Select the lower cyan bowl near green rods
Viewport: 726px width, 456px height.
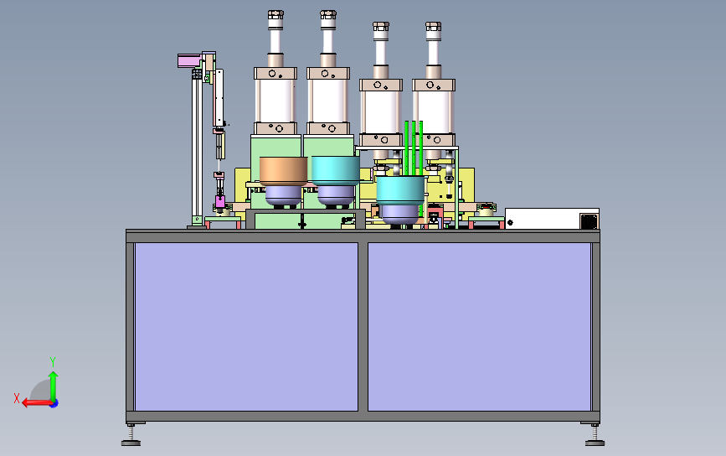[400, 189]
